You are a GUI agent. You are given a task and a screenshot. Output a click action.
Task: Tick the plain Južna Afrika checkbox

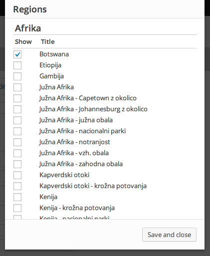(x=17, y=87)
